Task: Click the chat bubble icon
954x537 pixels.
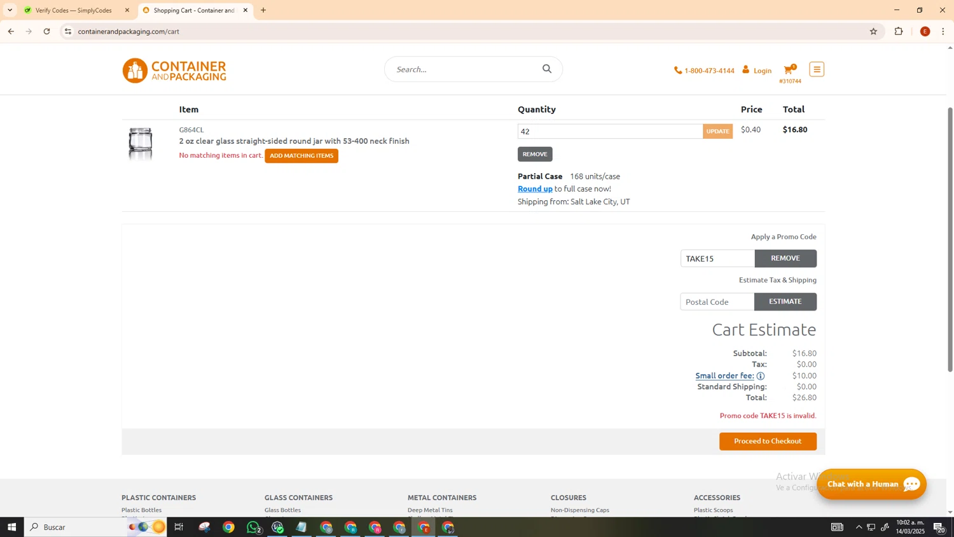Action: click(912, 484)
